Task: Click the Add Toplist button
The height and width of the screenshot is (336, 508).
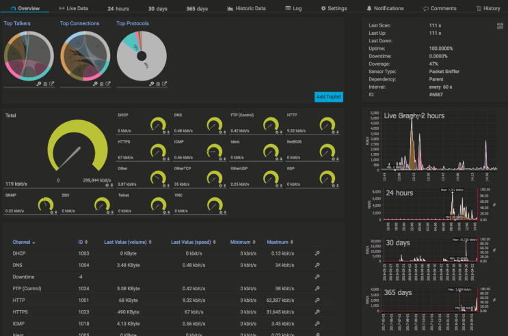Action: [x=328, y=97]
